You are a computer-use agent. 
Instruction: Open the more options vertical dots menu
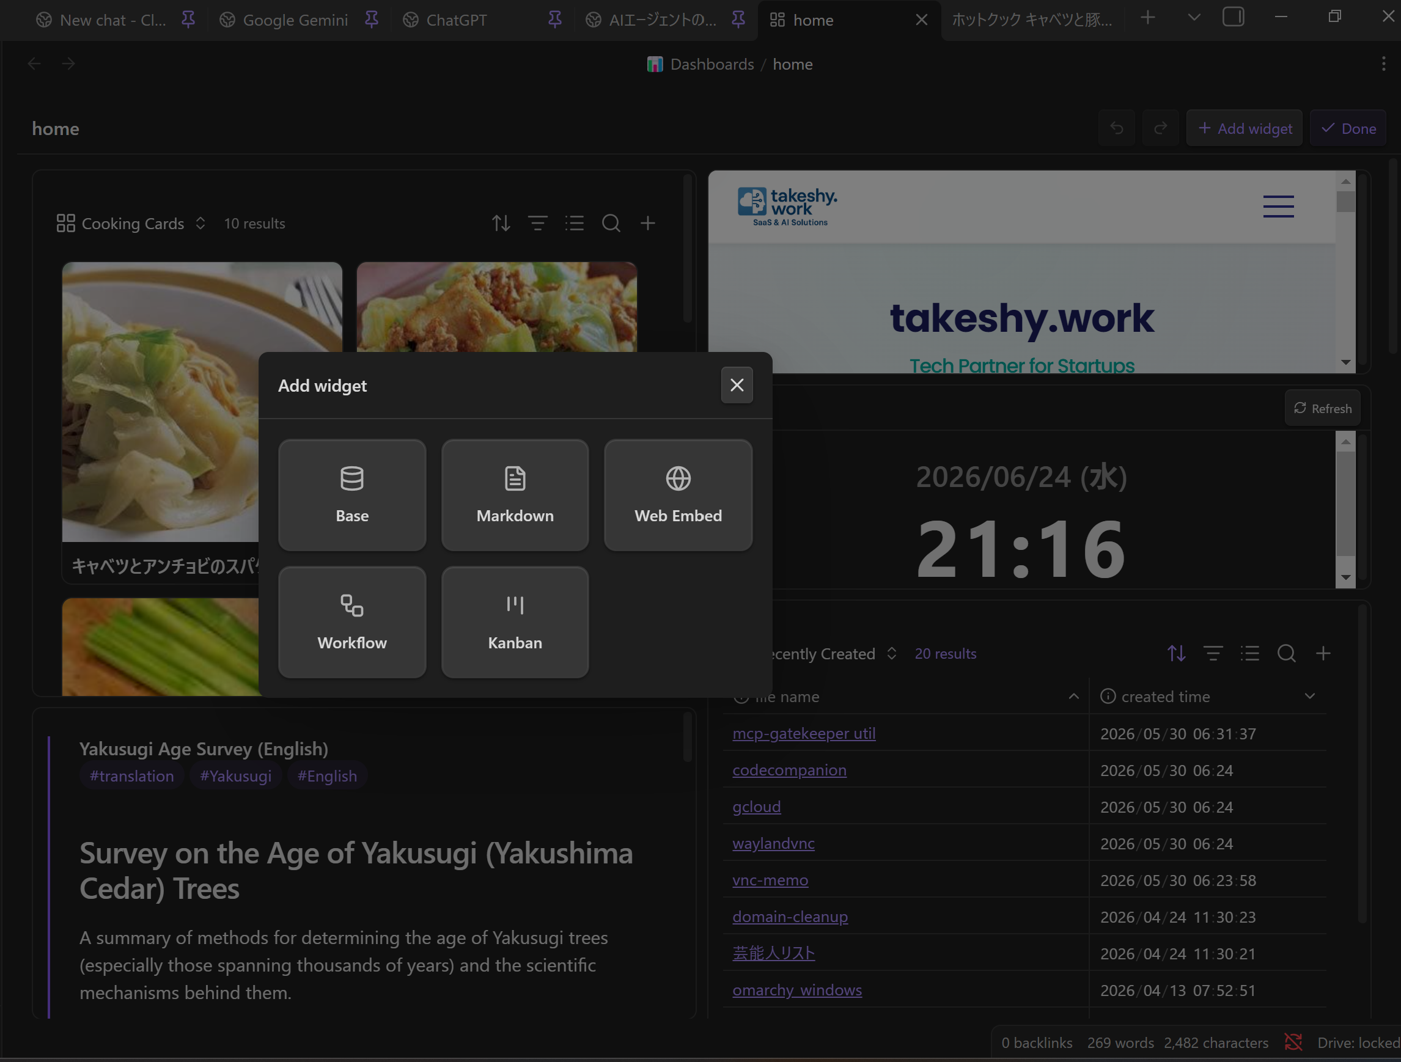coord(1383,64)
